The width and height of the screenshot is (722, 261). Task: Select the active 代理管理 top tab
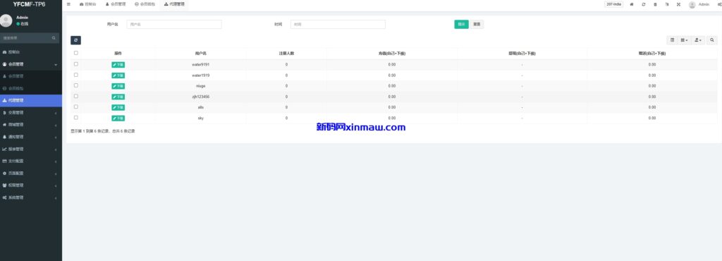click(175, 4)
